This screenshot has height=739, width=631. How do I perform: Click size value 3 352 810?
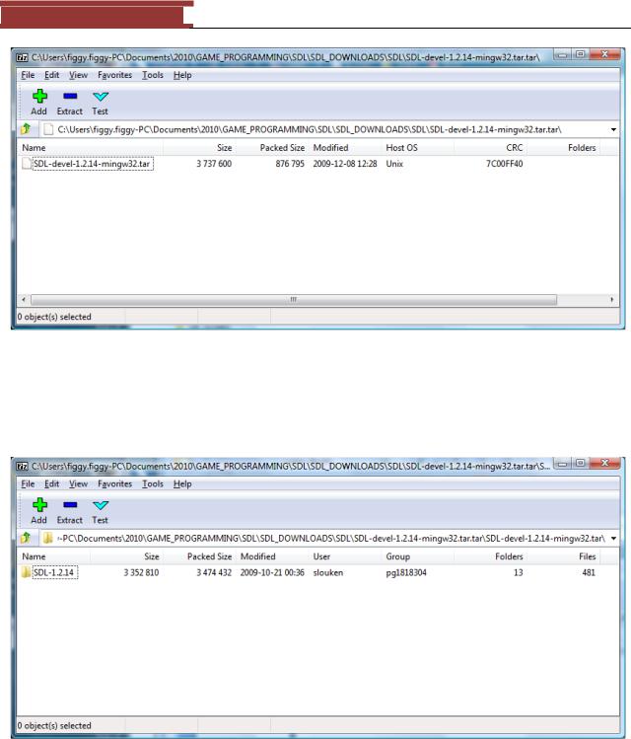(141, 572)
